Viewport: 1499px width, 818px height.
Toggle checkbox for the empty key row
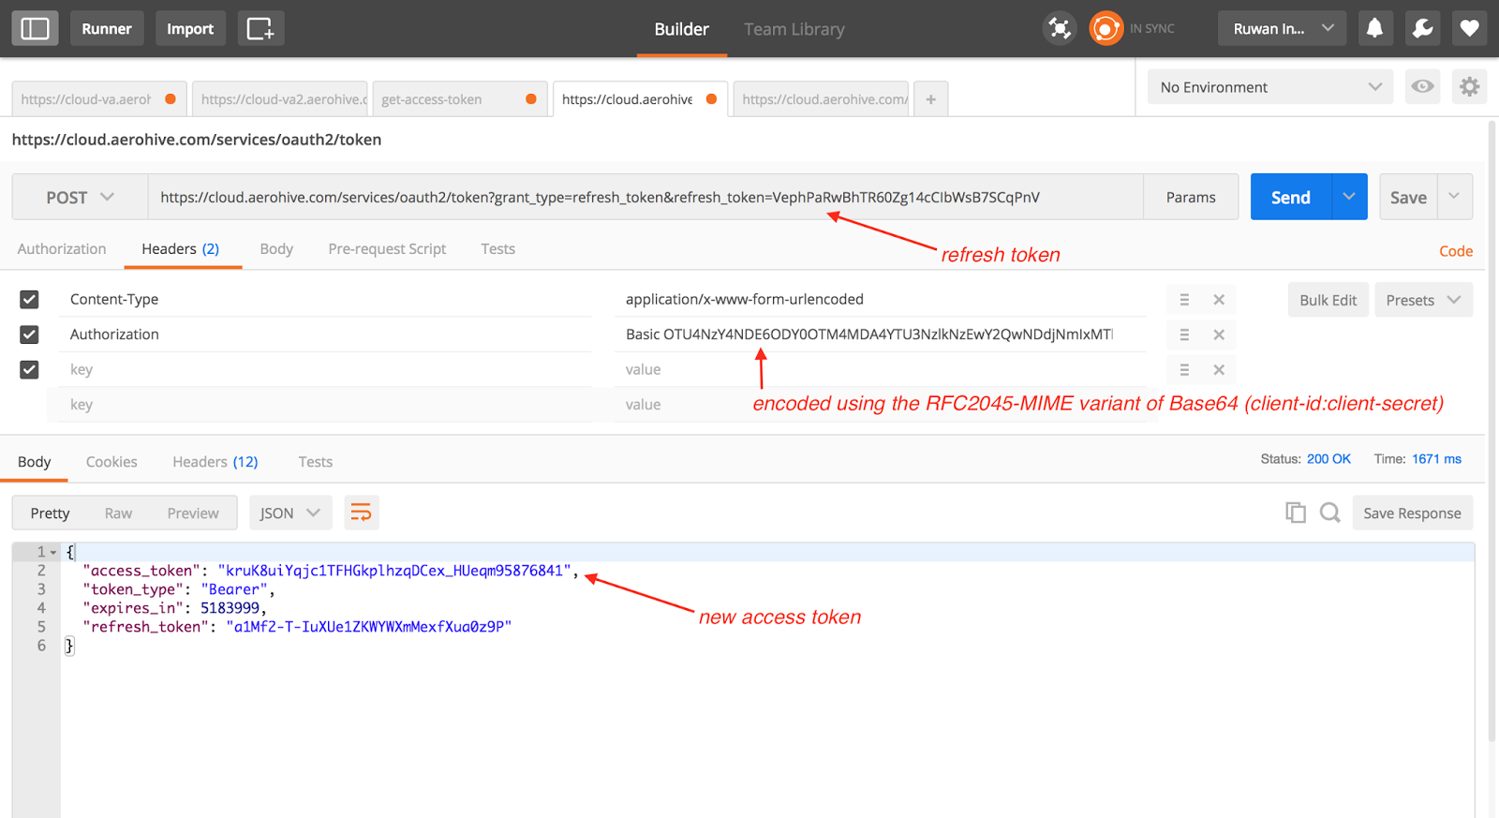pos(29,369)
